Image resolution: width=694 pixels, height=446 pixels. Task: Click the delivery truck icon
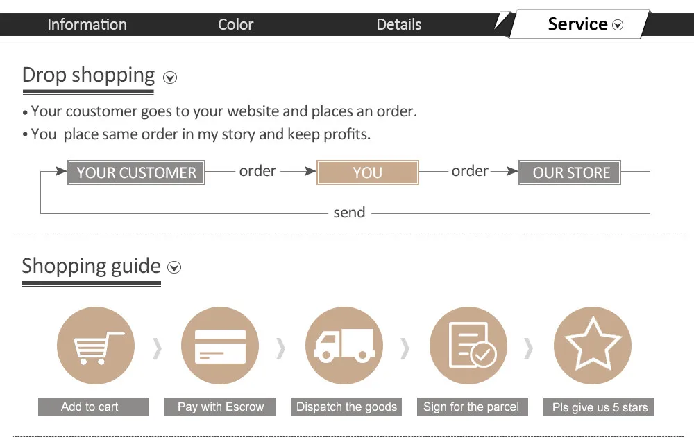pos(344,346)
